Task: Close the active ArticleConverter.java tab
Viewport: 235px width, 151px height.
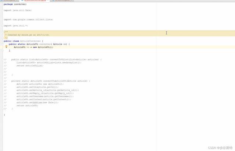Action: coord(48,1)
